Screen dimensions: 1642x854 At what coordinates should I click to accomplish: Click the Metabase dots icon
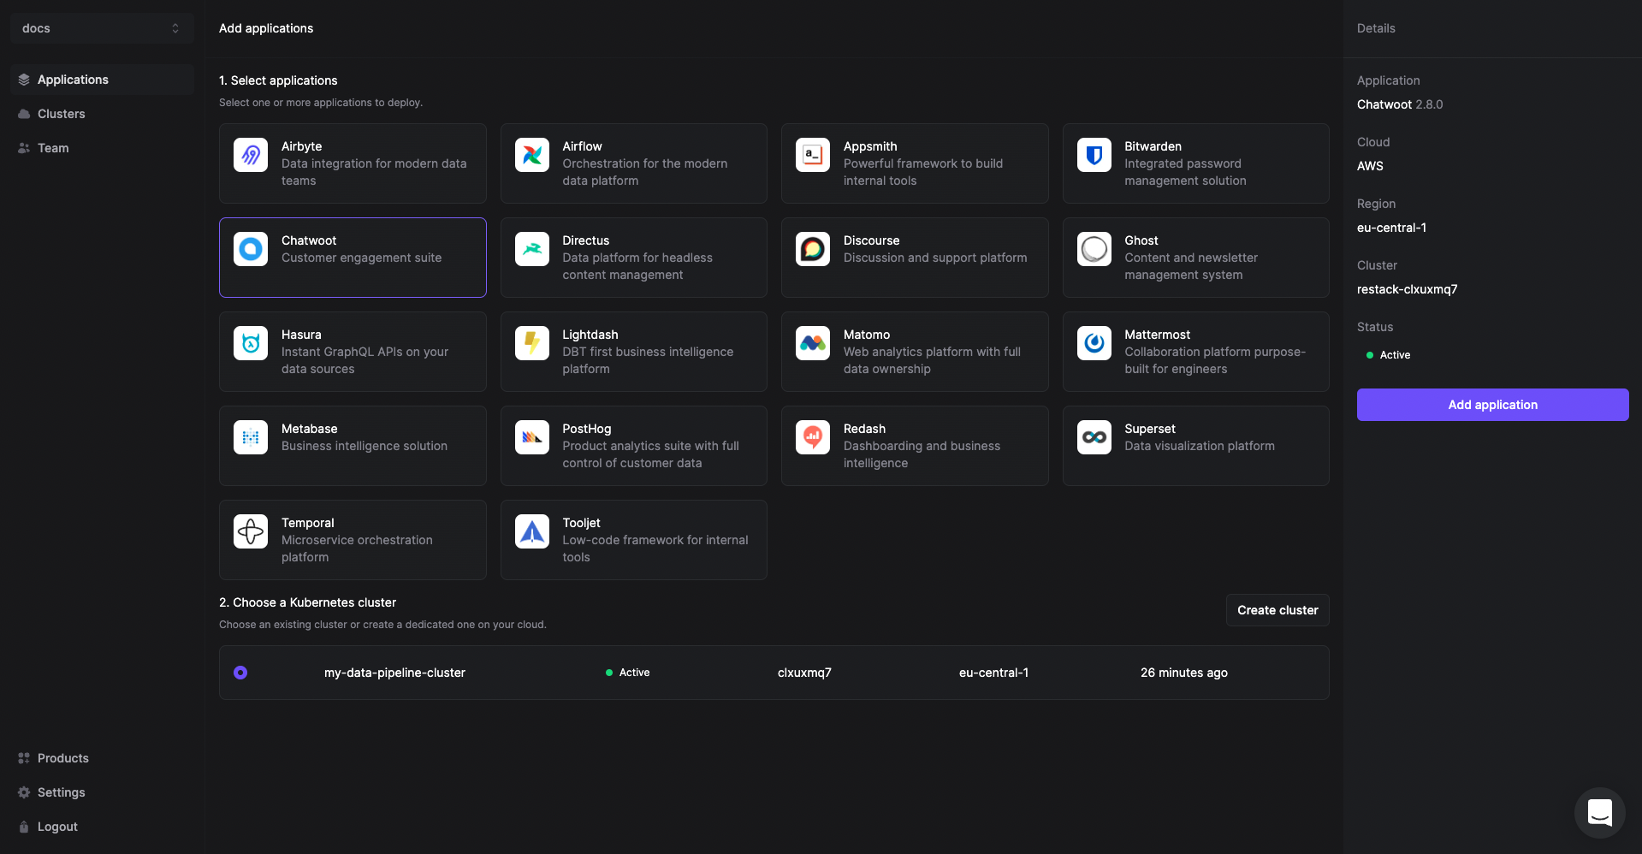pyautogui.click(x=251, y=437)
